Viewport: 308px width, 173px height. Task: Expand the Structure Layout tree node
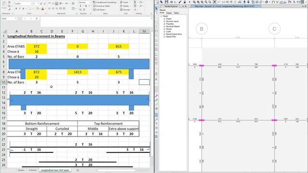coord(164,21)
